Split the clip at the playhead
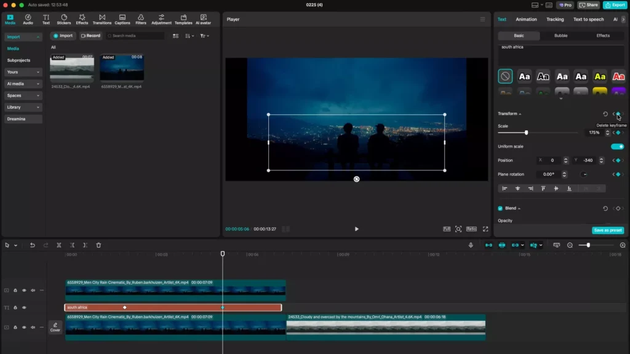Image resolution: width=630 pixels, height=354 pixels. (x=59, y=245)
